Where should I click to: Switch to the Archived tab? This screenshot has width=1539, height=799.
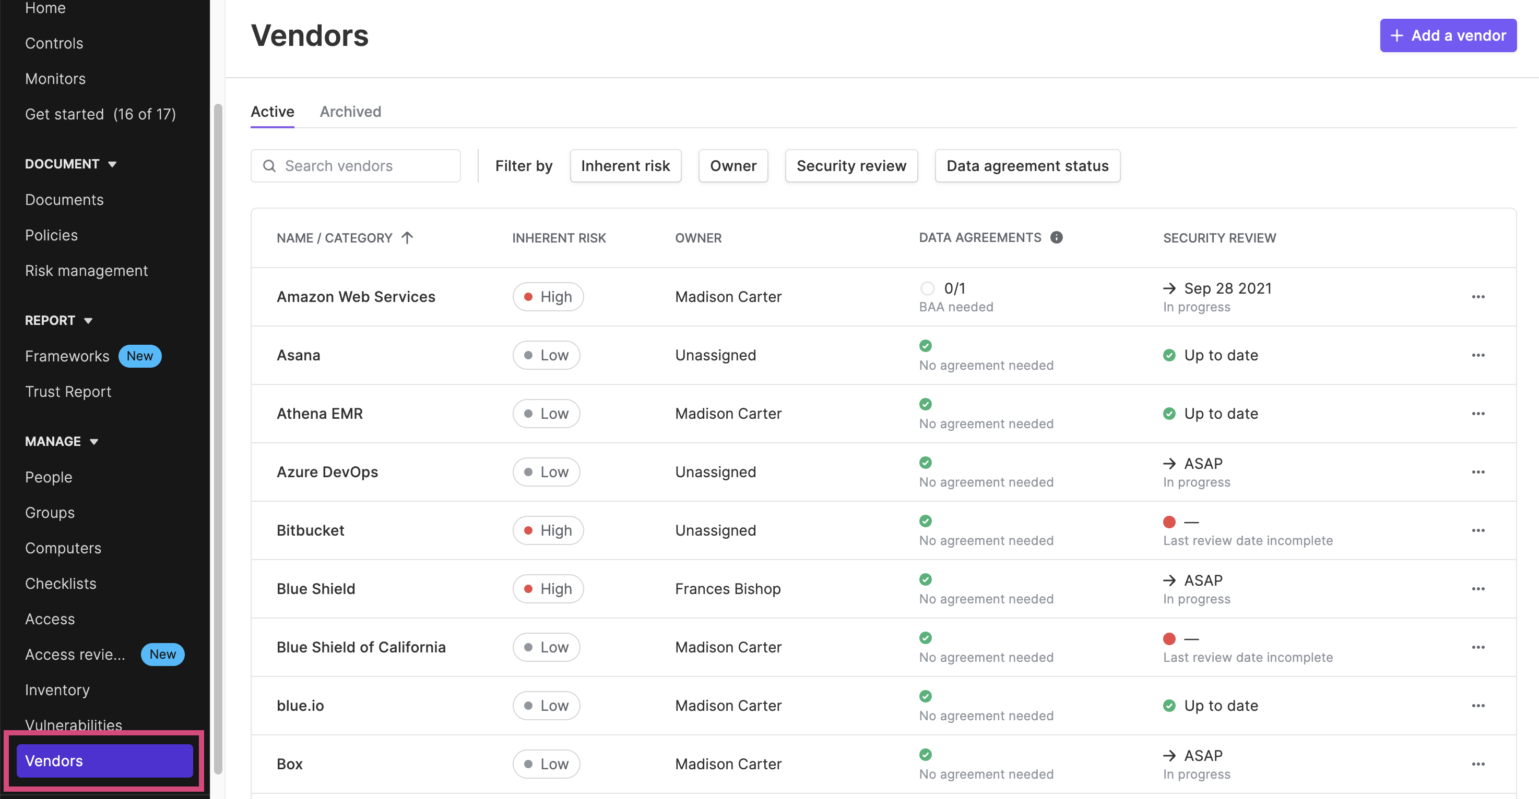350,112
